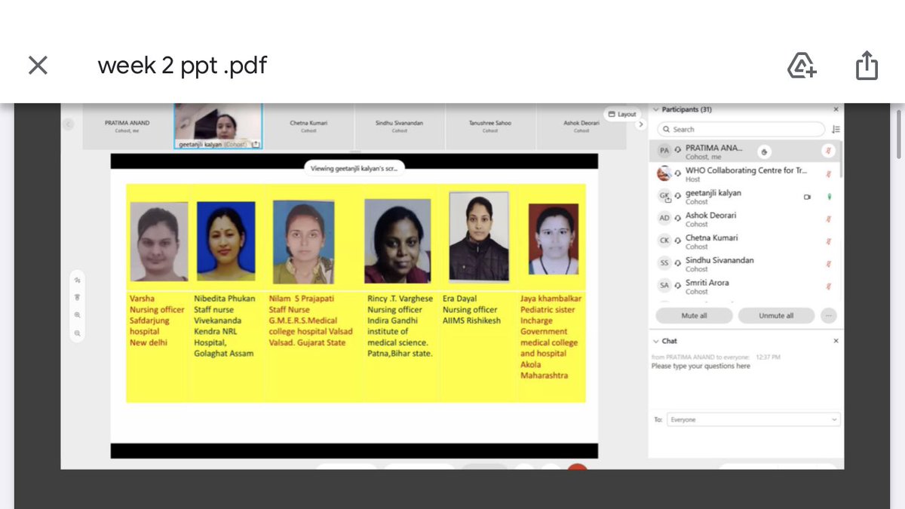Screen dimensions: 905x509
Task: Zoom in on the shared screen
Action: 78,315
